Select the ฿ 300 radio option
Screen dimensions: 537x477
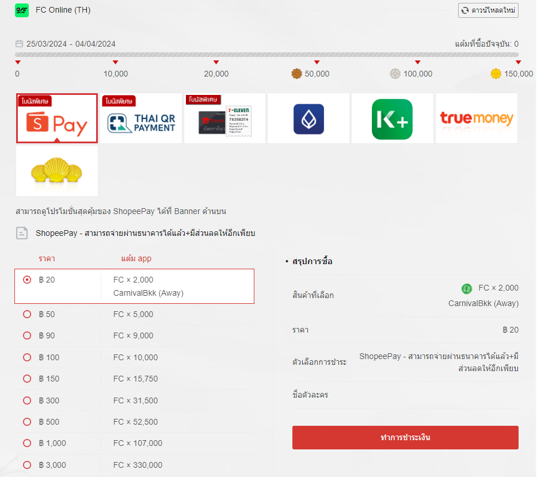[27, 400]
